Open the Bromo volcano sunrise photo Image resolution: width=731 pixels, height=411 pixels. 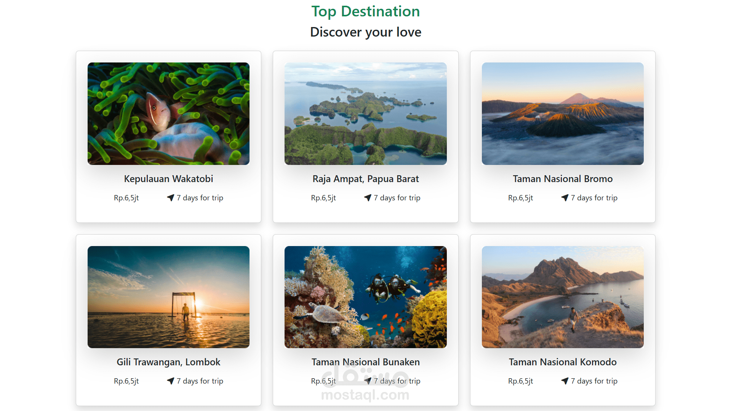[x=563, y=114]
